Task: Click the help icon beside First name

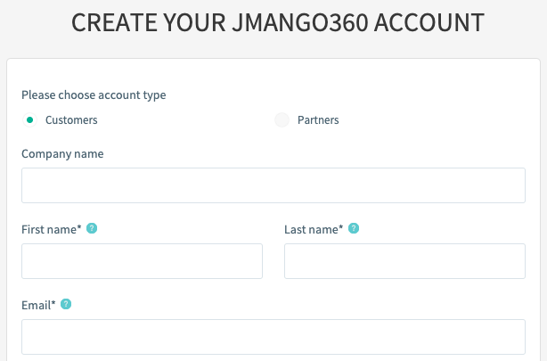Action: pos(92,229)
